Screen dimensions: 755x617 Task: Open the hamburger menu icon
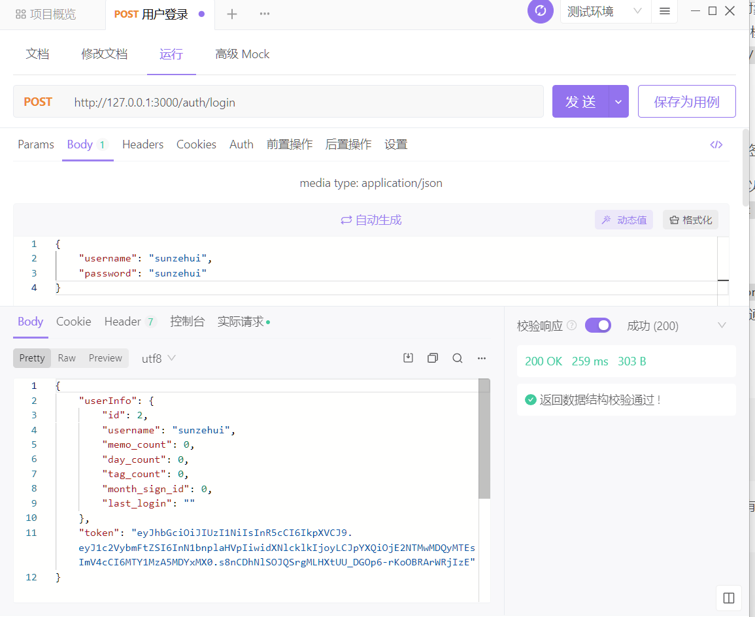point(665,12)
